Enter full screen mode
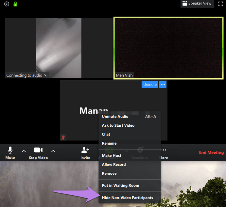Image resolution: width=226 pixels, height=207 pixels. pyautogui.click(x=220, y=4)
